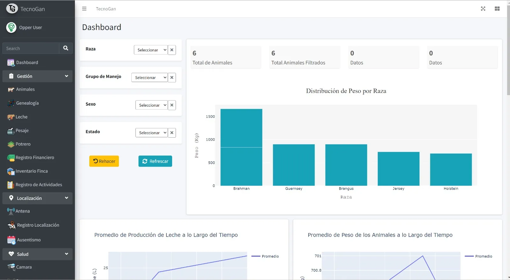This screenshot has height=280, width=510.
Task: Click the Jersey bar in chart
Action: (398, 169)
